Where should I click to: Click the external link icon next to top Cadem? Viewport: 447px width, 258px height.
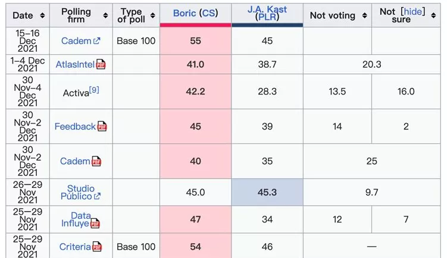(x=97, y=41)
